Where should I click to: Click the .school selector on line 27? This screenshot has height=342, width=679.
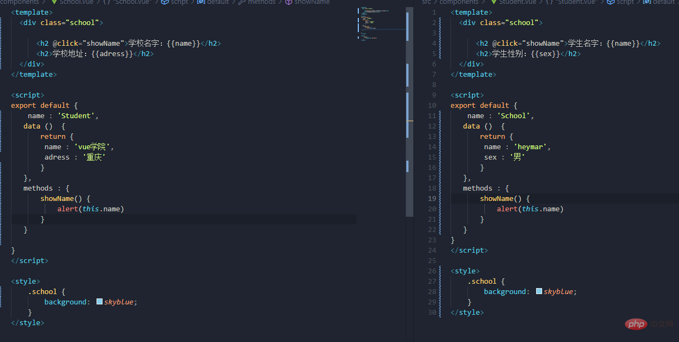tap(482, 281)
